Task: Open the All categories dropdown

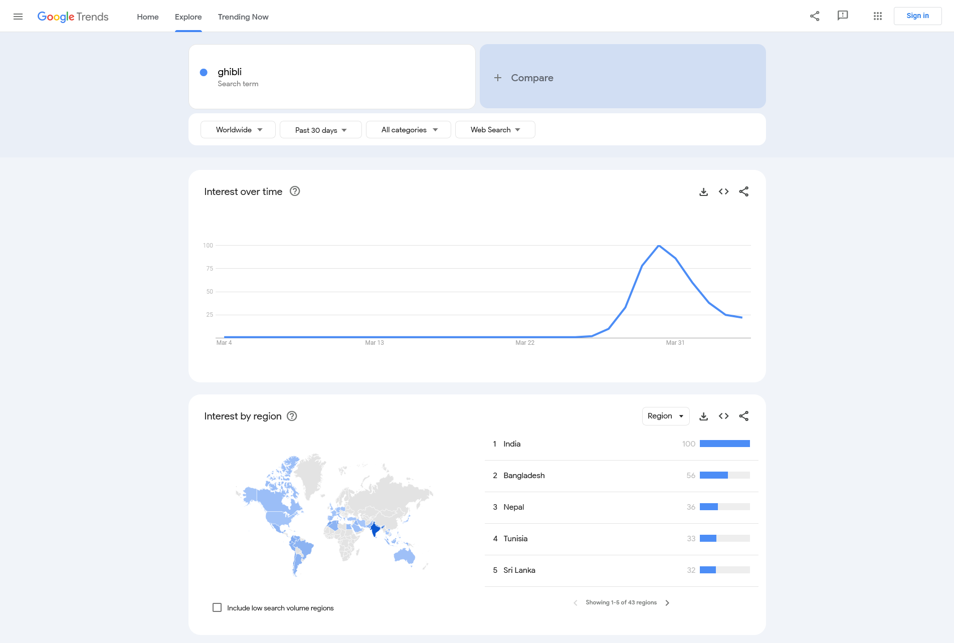Action: (x=409, y=129)
